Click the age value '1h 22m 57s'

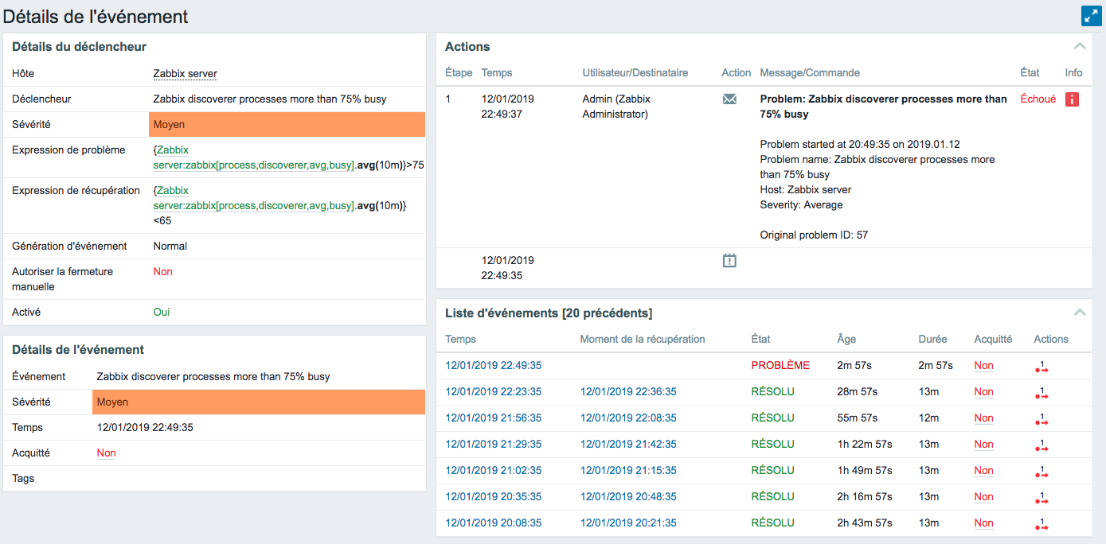(x=865, y=445)
